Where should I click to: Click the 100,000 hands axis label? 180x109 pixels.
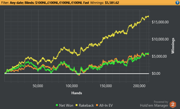pos(72,86)
